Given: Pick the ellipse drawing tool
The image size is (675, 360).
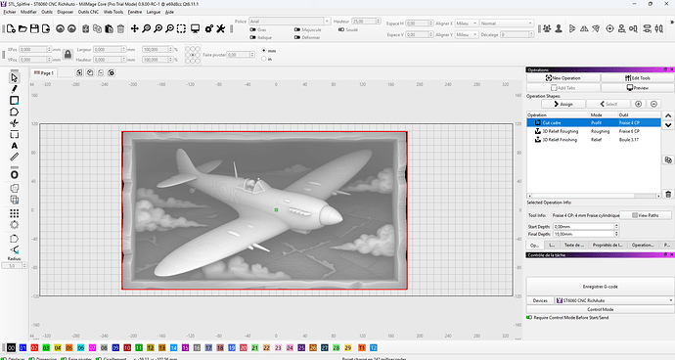Looking at the screenshot, I should 15,175.
